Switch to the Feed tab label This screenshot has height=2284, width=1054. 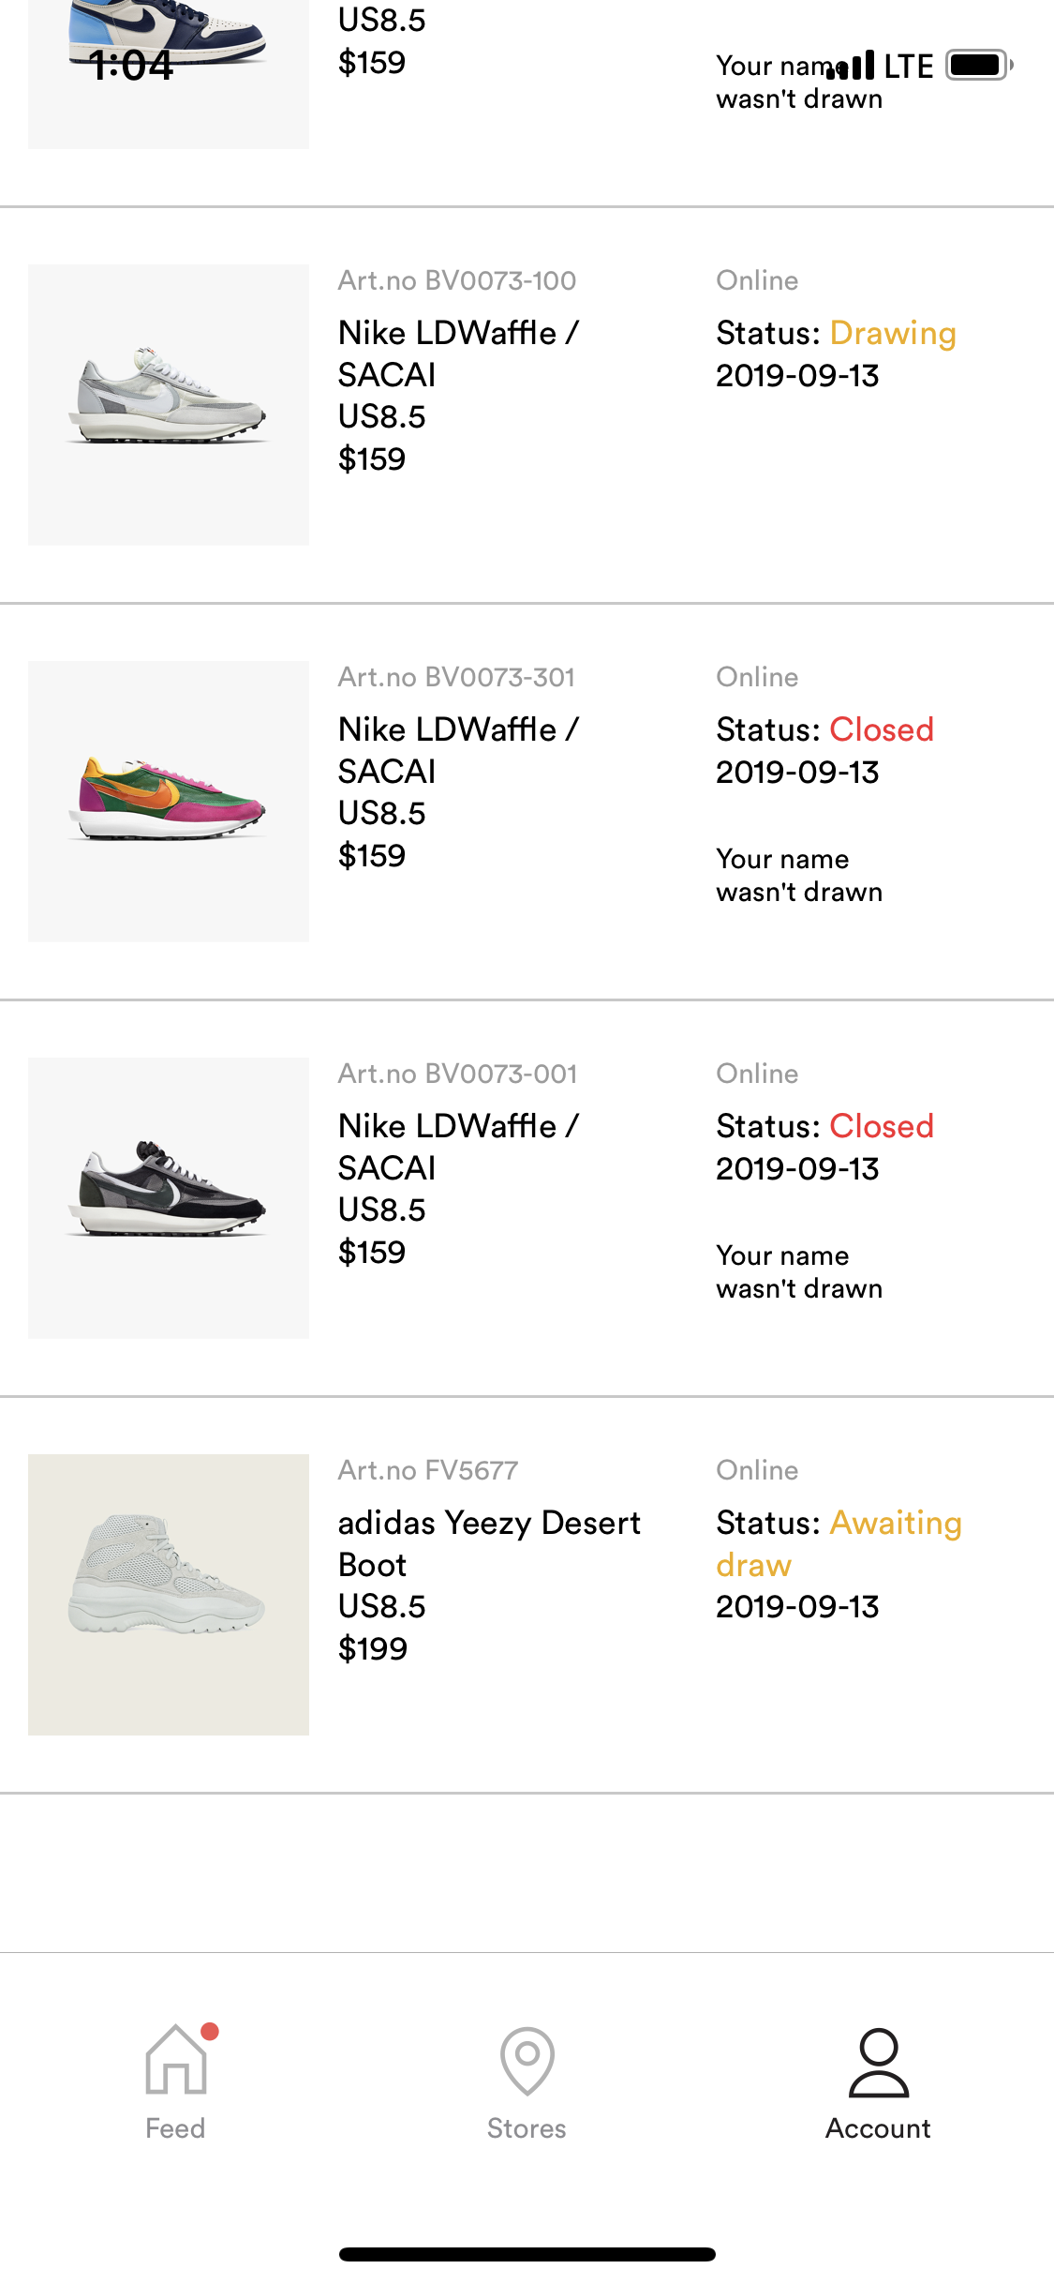click(175, 2128)
